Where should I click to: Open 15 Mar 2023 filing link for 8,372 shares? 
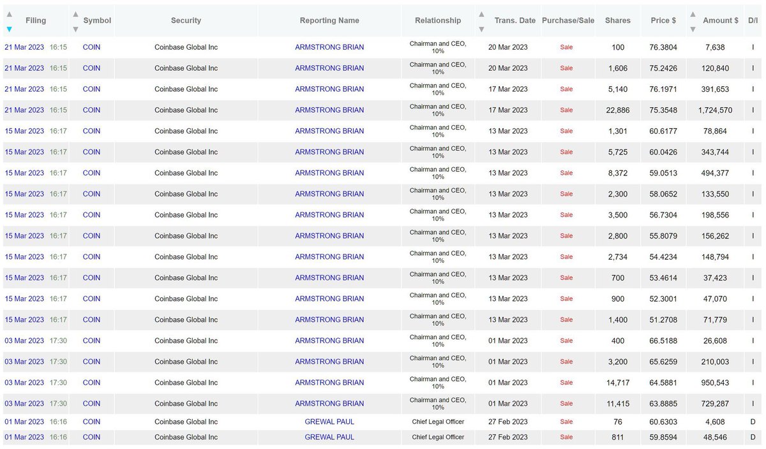tap(24, 173)
